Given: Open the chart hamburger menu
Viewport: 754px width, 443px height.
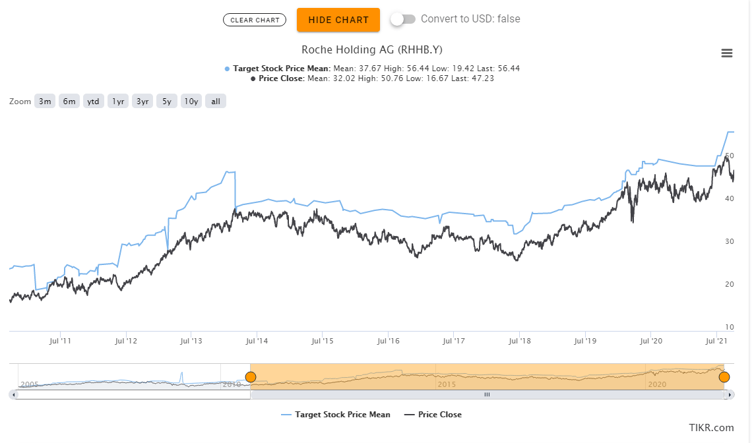Looking at the screenshot, I should (726, 53).
